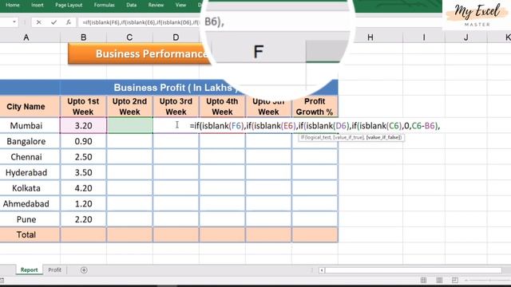
Task: Select the Report sheet tab
Action: pos(29,269)
